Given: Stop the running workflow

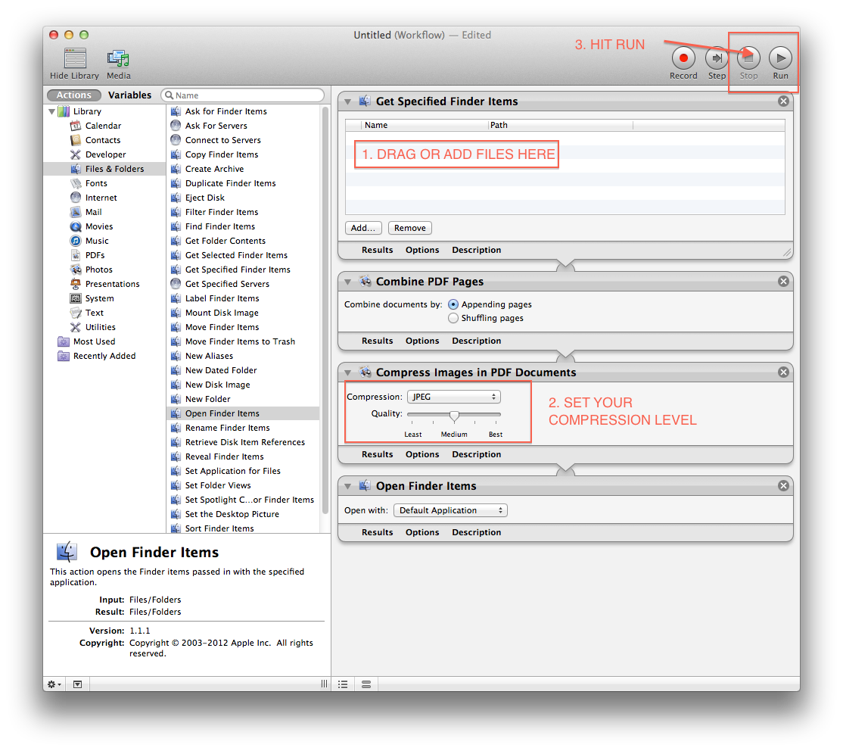Looking at the screenshot, I should pos(748,58).
